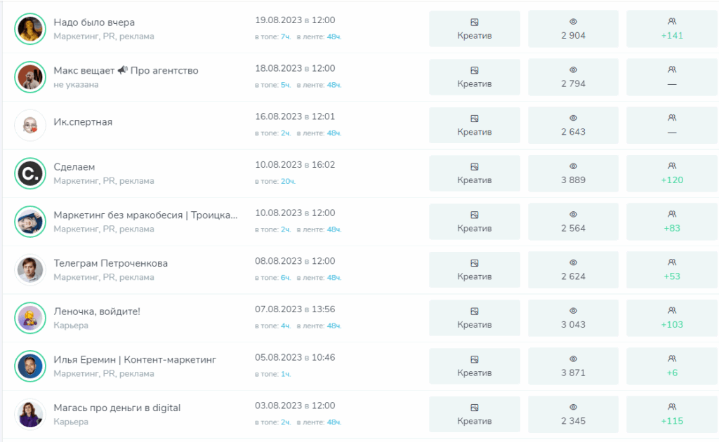The width and height of the screenshot is (719, 442).
Task: Click the image icon in the Надо было вчера row
Action: pos(475,22)
